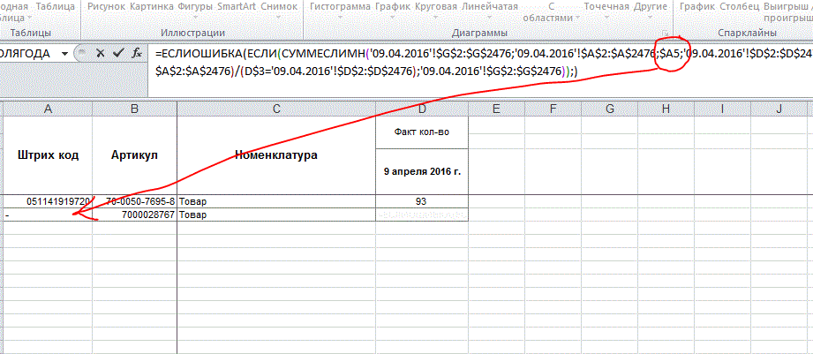The image size is (813, 354).
Task: Select column H header
Action: click(x=666, y=109)
